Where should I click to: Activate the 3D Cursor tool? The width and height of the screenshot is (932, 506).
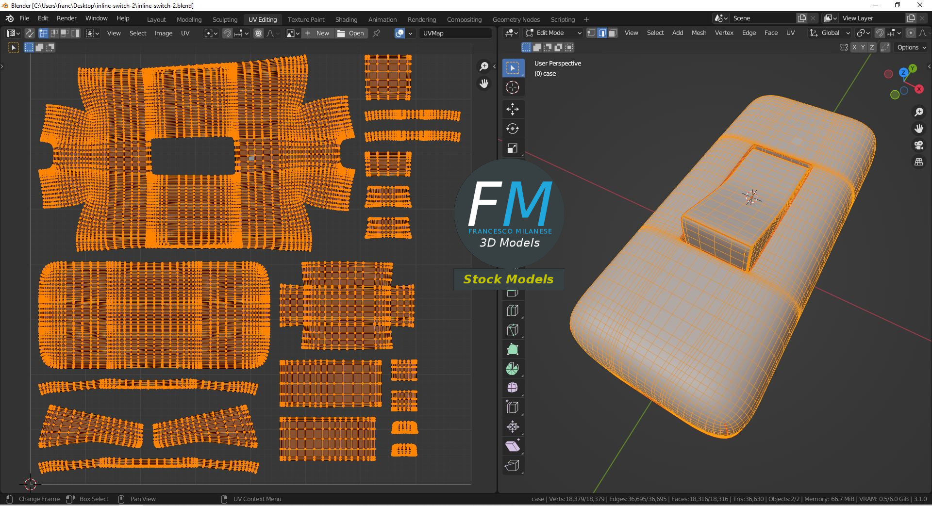click(x=513, y=88)
